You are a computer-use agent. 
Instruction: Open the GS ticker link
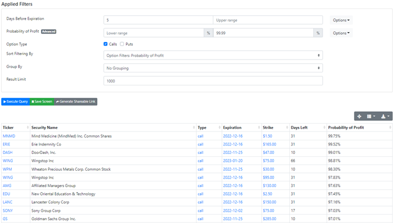tap(5, 219)
